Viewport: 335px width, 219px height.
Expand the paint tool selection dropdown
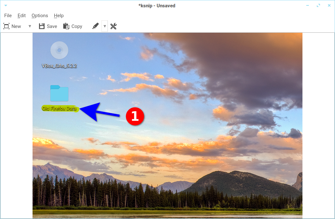(104, 26)
